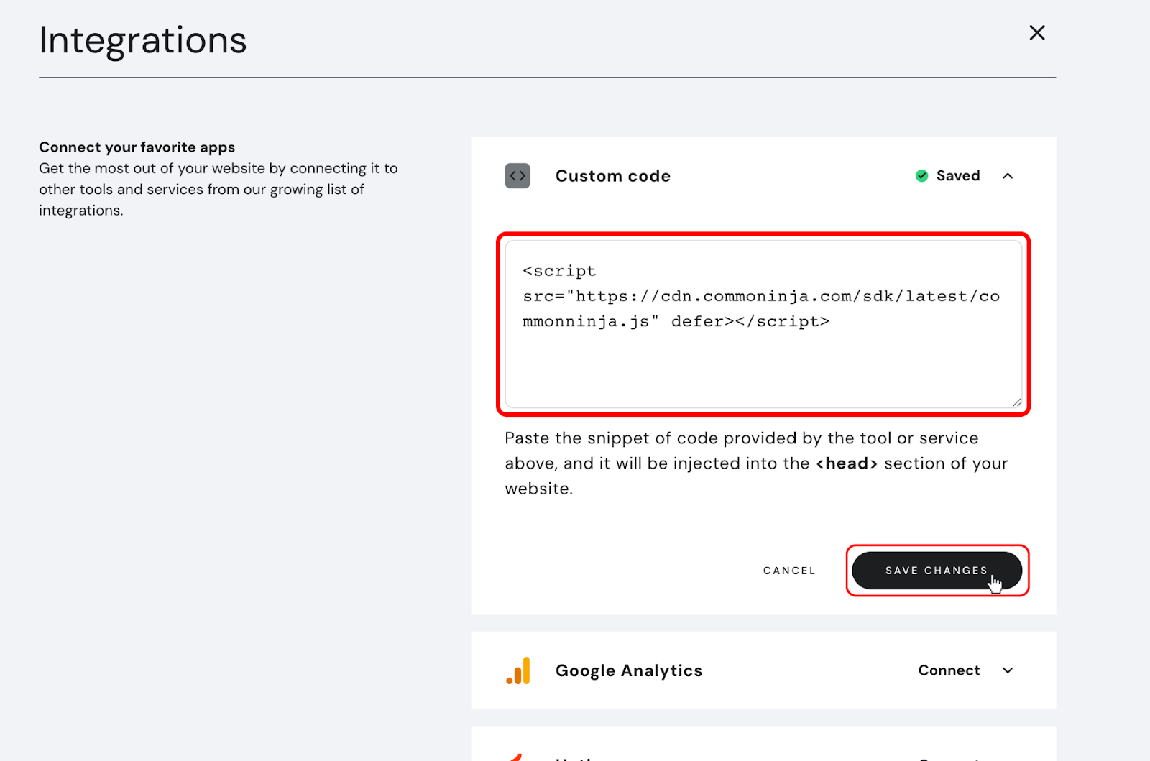Collapse the Custom code section chevron
This screenshot has width=1150, height=761.
(x=1008, y=176)
